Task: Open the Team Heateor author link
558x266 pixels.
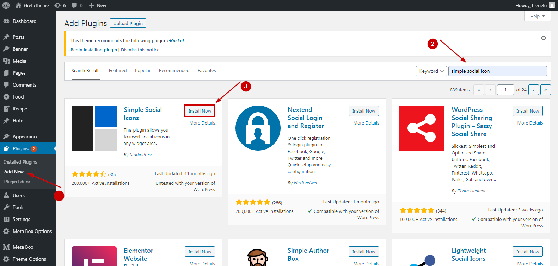Action: click(x=472, y=191)
